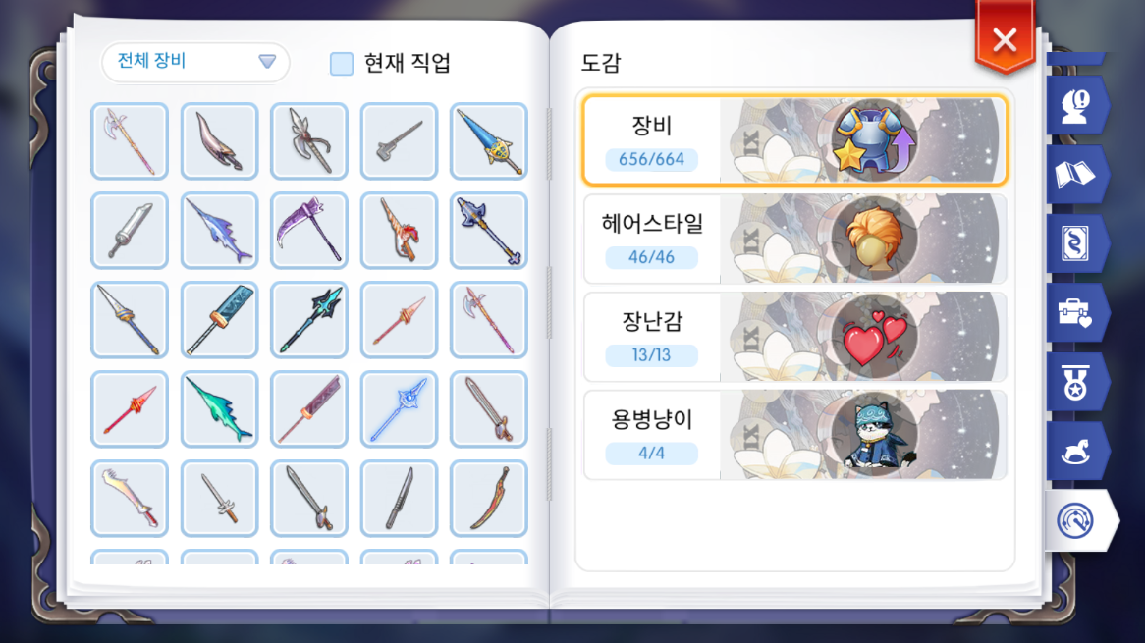Pick the glowing blue staff weapon
Image resolution: width=1145 pixels, height=643 pixels.
[399, 409]
